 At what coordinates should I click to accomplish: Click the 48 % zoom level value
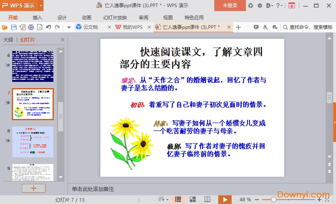click(245, 200)
